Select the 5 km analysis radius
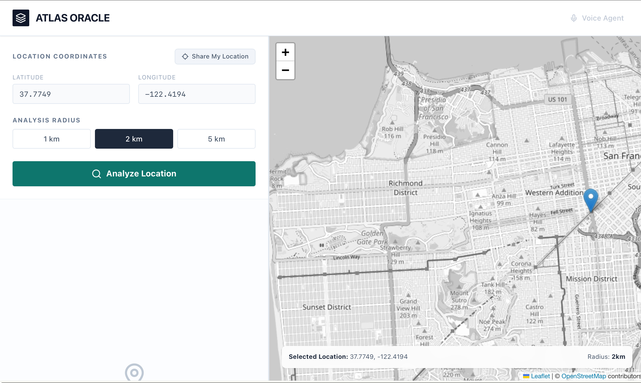Screen dimensions: 641x383 coord(216,139)
